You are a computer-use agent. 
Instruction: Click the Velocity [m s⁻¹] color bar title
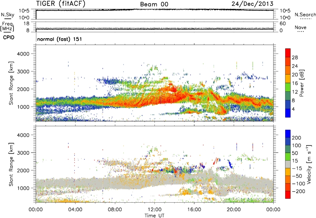(309, 164)
